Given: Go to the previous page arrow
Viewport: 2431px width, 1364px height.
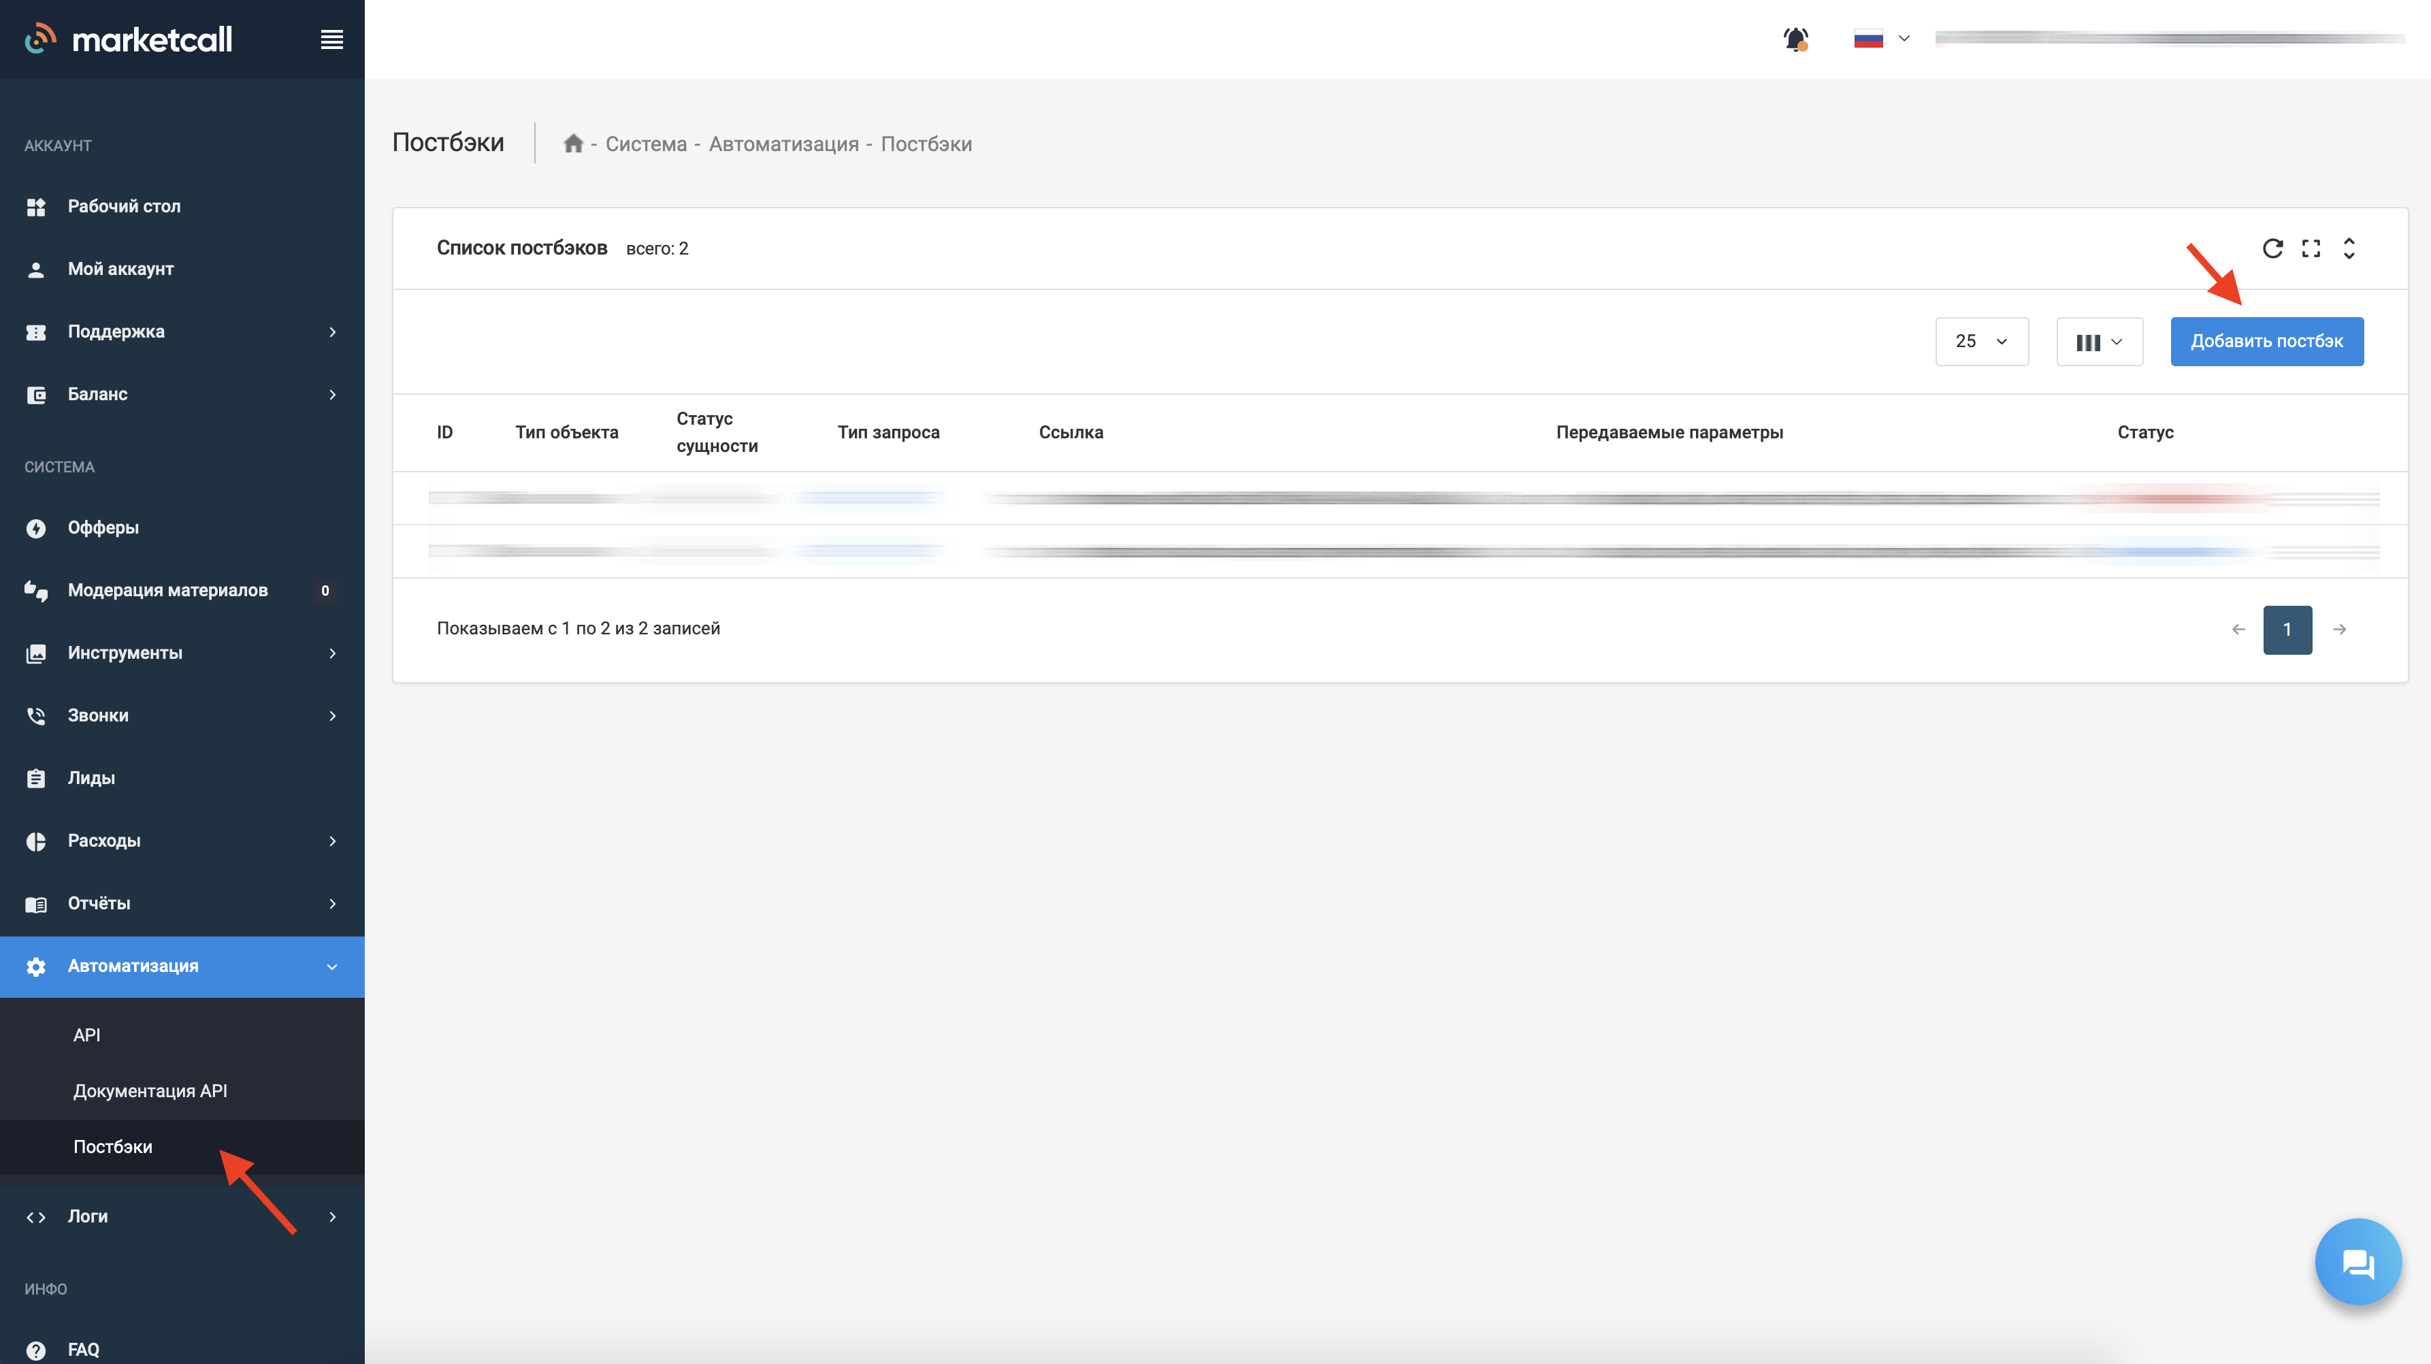Looking at the screenshot, I should click(2238, 630).
